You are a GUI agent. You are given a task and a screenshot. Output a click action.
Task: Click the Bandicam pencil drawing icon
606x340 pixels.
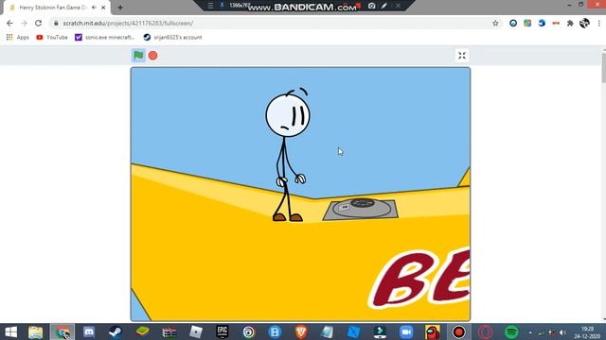pos(384,6)
